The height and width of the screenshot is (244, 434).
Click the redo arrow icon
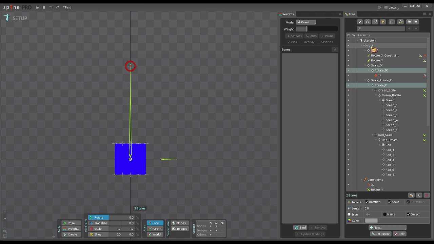[58, 7]
